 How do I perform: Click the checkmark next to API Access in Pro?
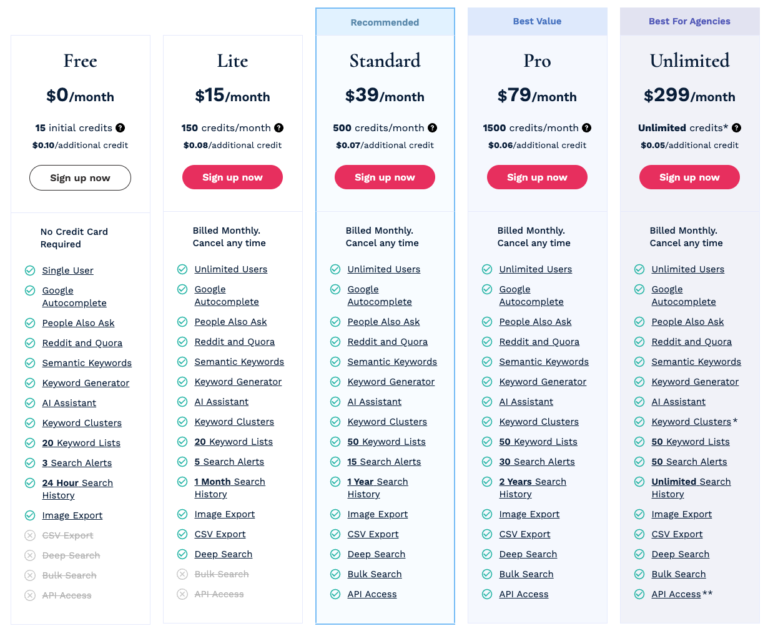click(x=487, y=594)
